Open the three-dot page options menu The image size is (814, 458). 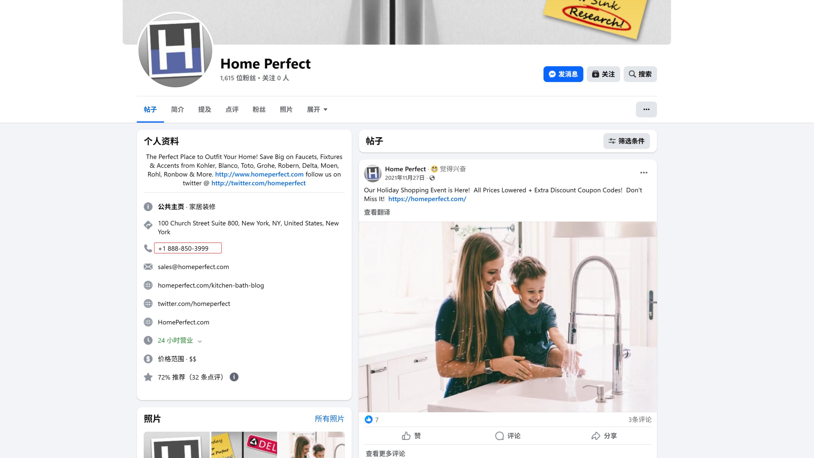tap(646, 109)
